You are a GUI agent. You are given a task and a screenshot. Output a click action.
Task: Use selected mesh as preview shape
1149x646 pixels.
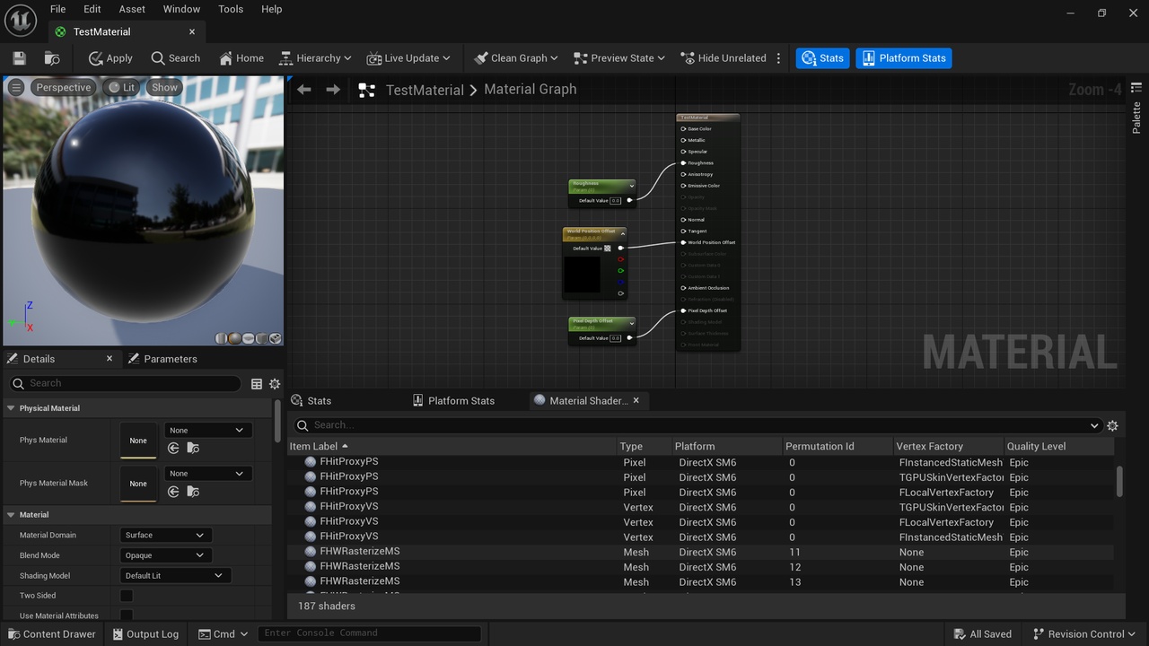pos(275,338)
